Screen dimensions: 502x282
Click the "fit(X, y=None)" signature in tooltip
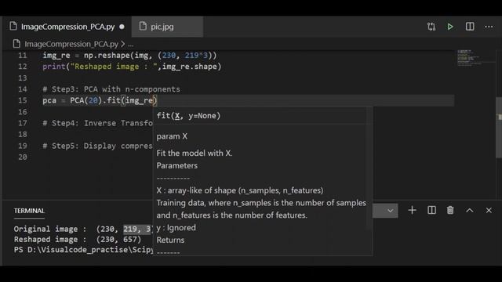(188, 116)
